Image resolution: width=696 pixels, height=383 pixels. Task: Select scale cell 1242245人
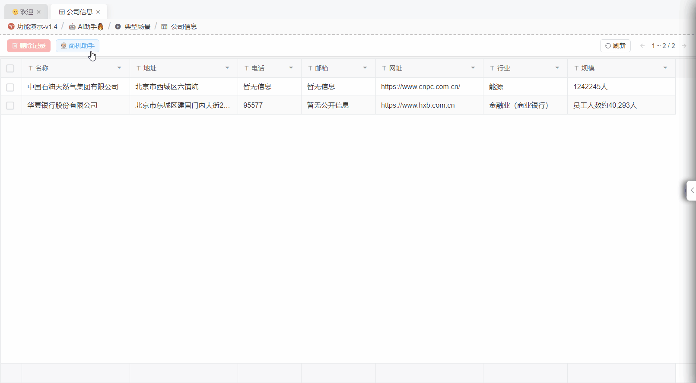pos(622,87)
